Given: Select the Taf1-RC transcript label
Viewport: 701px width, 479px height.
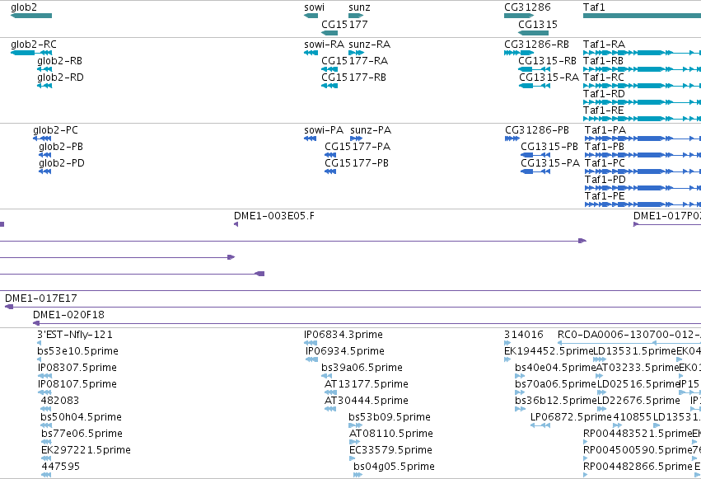Looking at the screenshot, I should tap(604, 77).
